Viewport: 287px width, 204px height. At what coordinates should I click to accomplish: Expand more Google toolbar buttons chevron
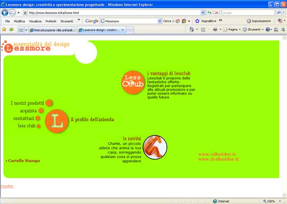221,20
